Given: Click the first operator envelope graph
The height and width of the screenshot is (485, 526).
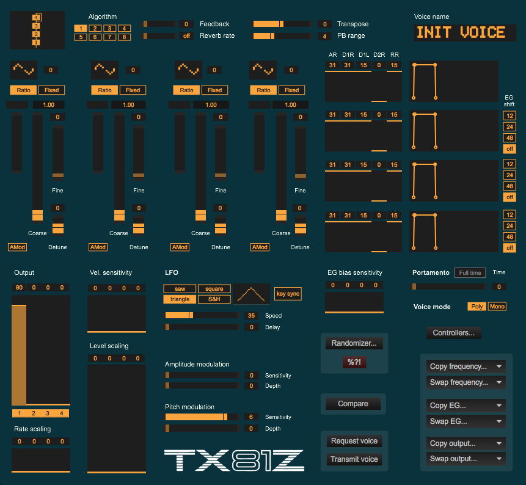Looking at the screenshot, I should coord(454,81).
